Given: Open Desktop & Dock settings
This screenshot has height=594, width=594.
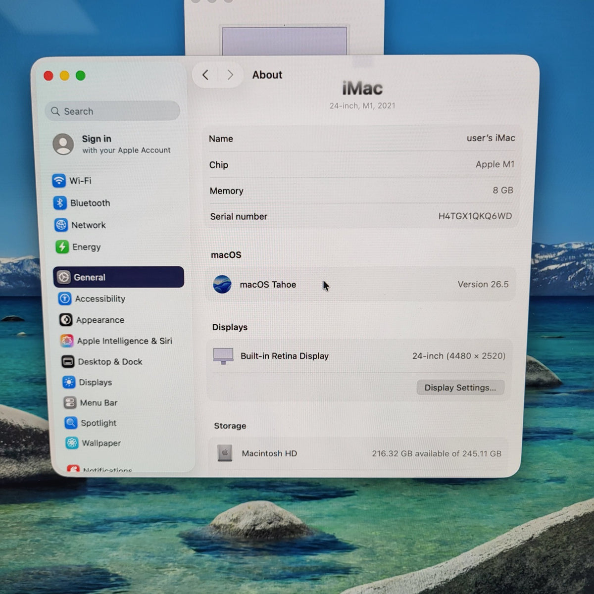Looking at the screenshot, I should (102, 361).
